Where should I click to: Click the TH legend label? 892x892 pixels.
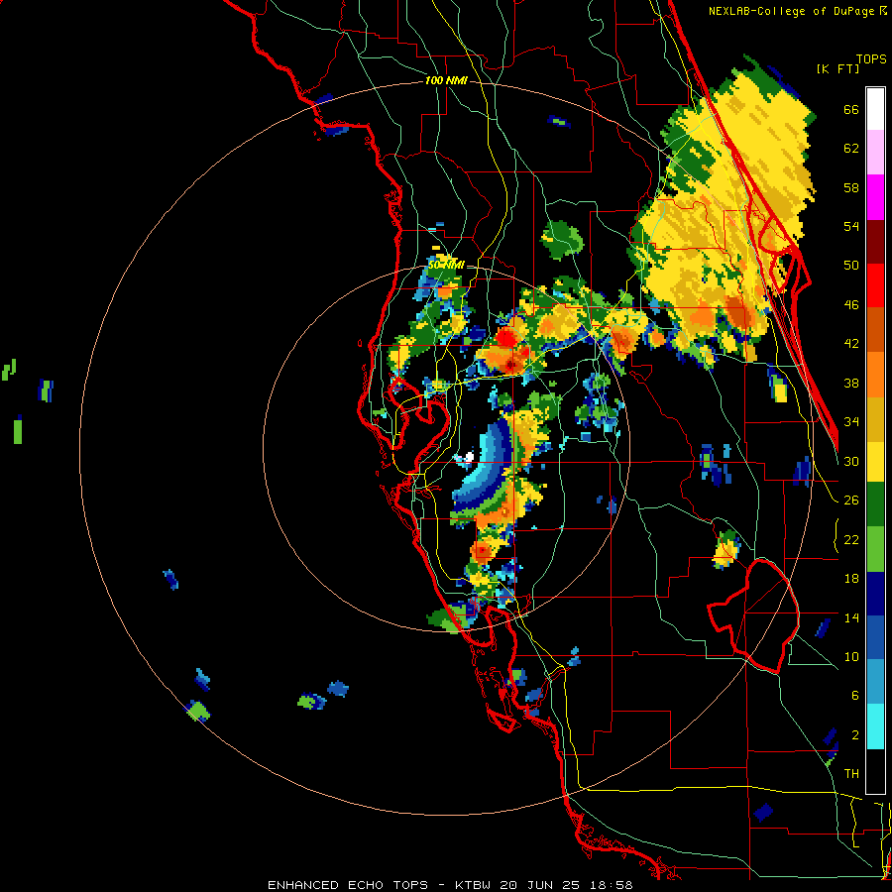pyautogui.click(x=851, y=774)
